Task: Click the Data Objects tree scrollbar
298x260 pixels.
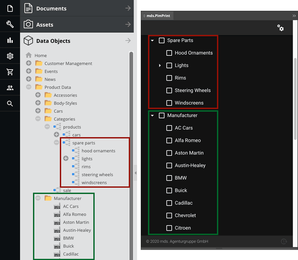Action: [131, 155]
